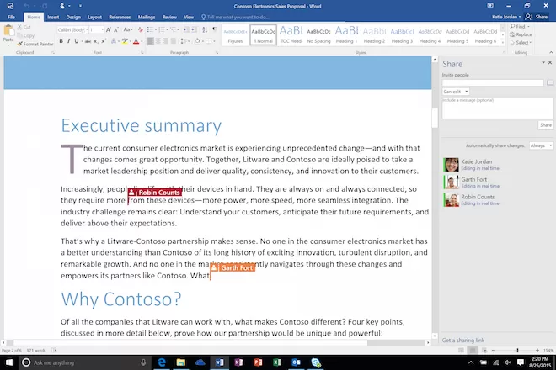556x370 pixels.
Task: Click the Increase Indent icon
Action: click(194, 30)
